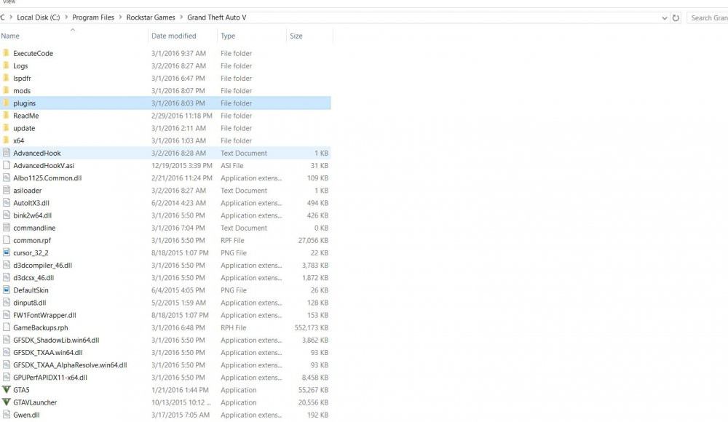
Task: Select GFSDK_TXAA.win64.dll file name
Action: [x=48, y=352]
